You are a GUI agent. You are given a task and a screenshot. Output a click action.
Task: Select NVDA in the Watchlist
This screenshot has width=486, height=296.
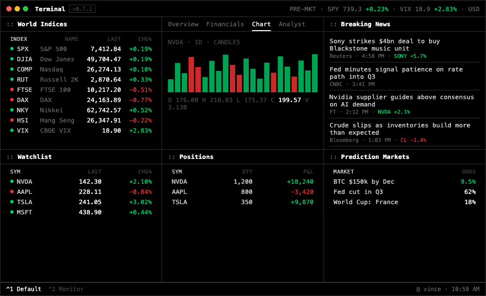pos(81,182)
